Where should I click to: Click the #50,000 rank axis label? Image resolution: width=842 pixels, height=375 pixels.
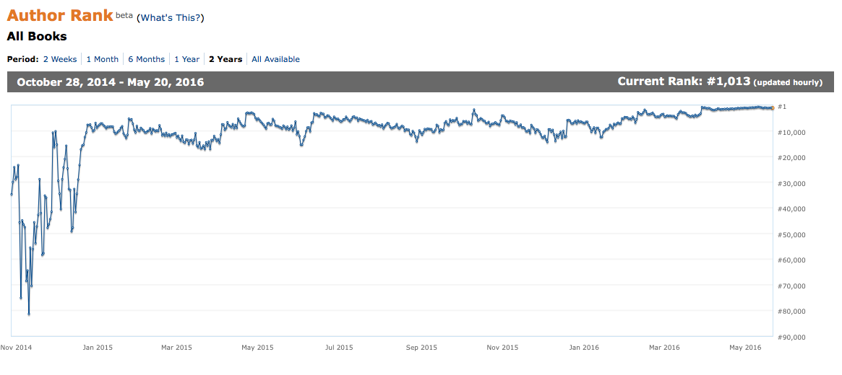click(791, 234)
